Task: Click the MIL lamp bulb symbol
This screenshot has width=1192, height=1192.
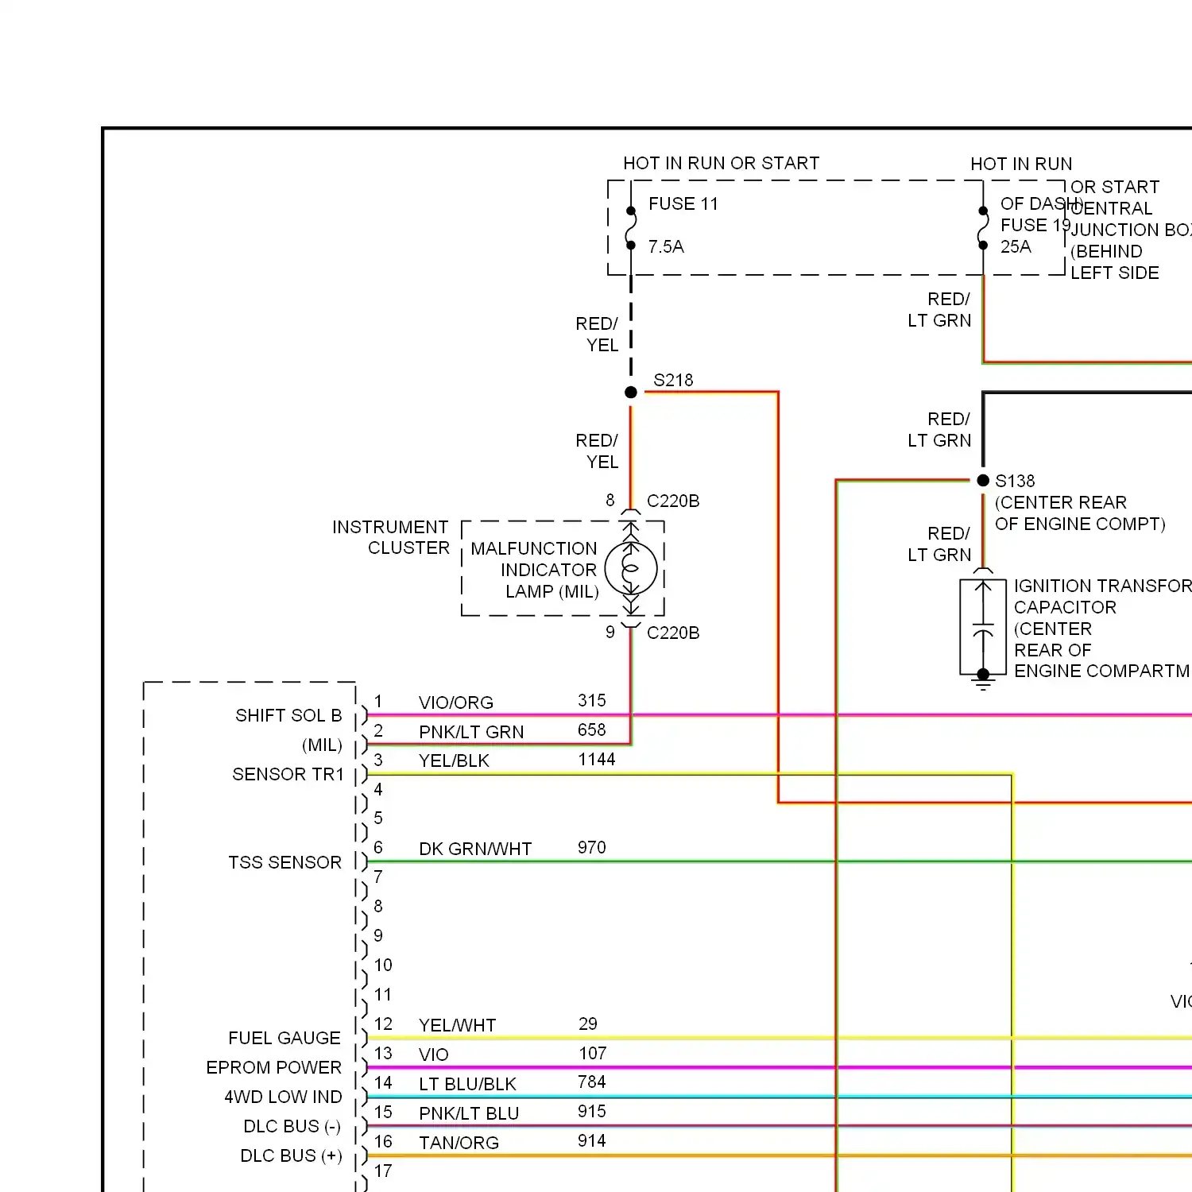Action: 631,569
